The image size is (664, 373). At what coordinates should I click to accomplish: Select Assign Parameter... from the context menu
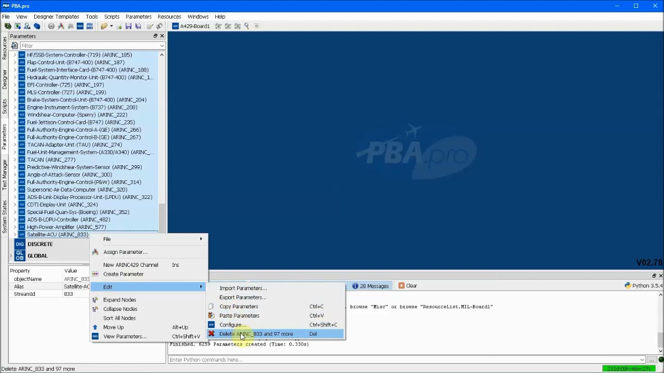pyautogui.click(x=149, y=252)
